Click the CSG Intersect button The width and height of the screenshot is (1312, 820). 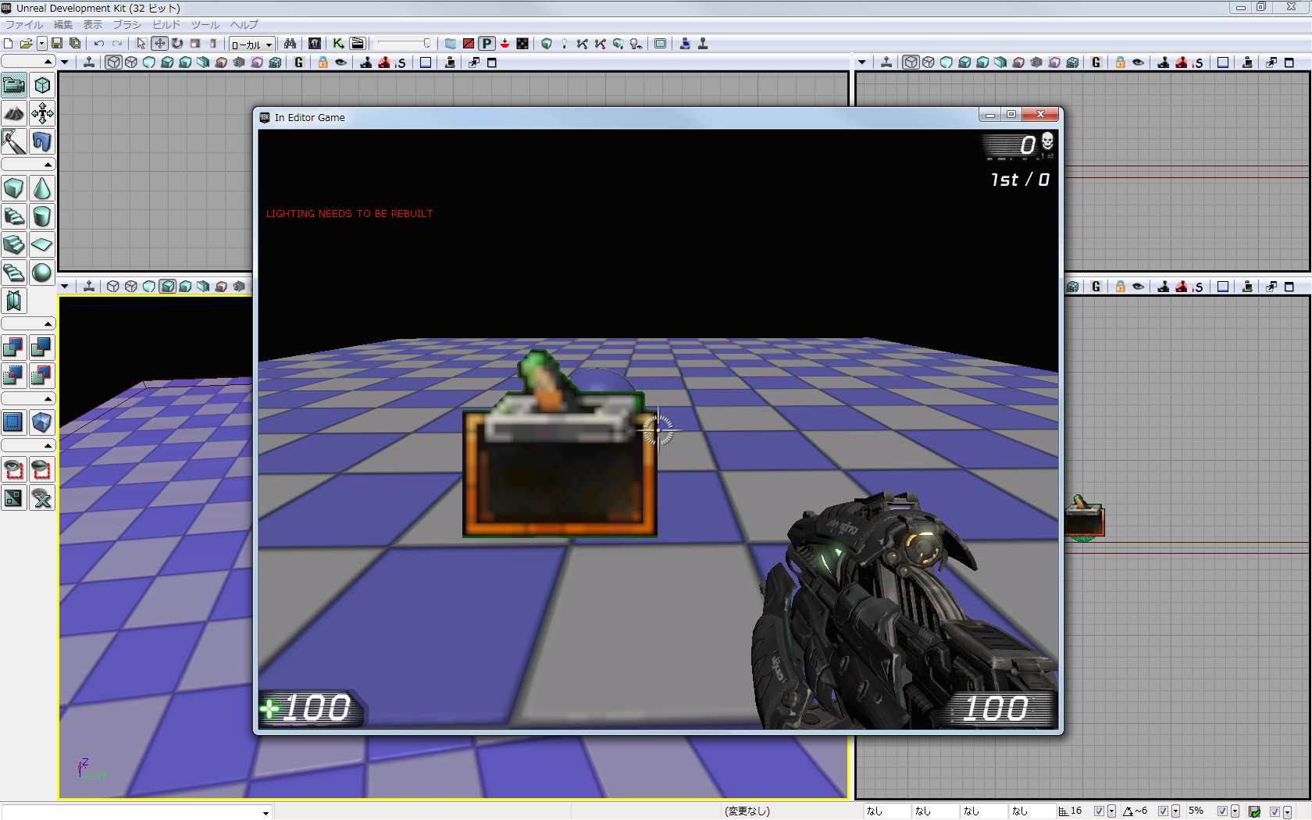pos(14,376)
